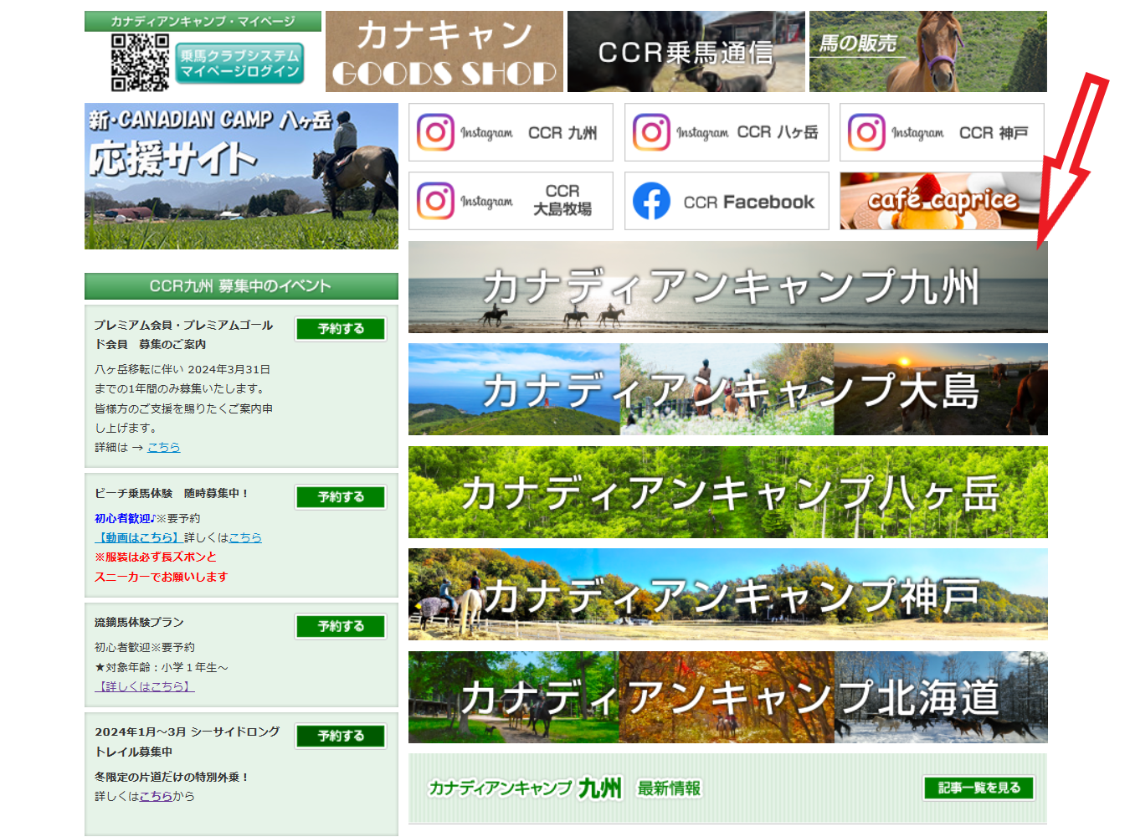
Task: Open Instagram CCR 神戸 icon link
Action: (942, 132)
